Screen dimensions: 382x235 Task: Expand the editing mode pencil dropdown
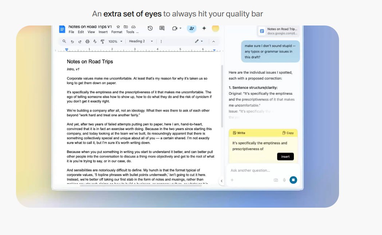(x=199, y=42)
